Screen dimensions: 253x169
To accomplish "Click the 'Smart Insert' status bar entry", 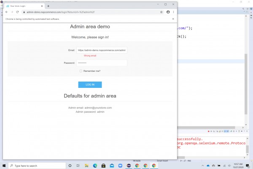I will tap(162, 161).
